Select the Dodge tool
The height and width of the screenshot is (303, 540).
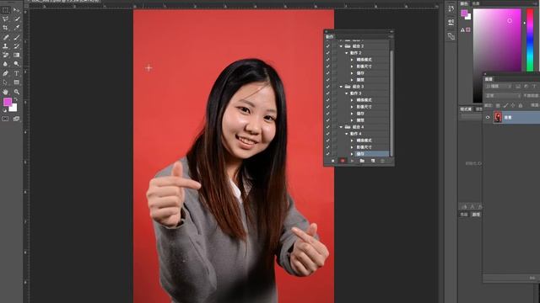tap(17, 64)
